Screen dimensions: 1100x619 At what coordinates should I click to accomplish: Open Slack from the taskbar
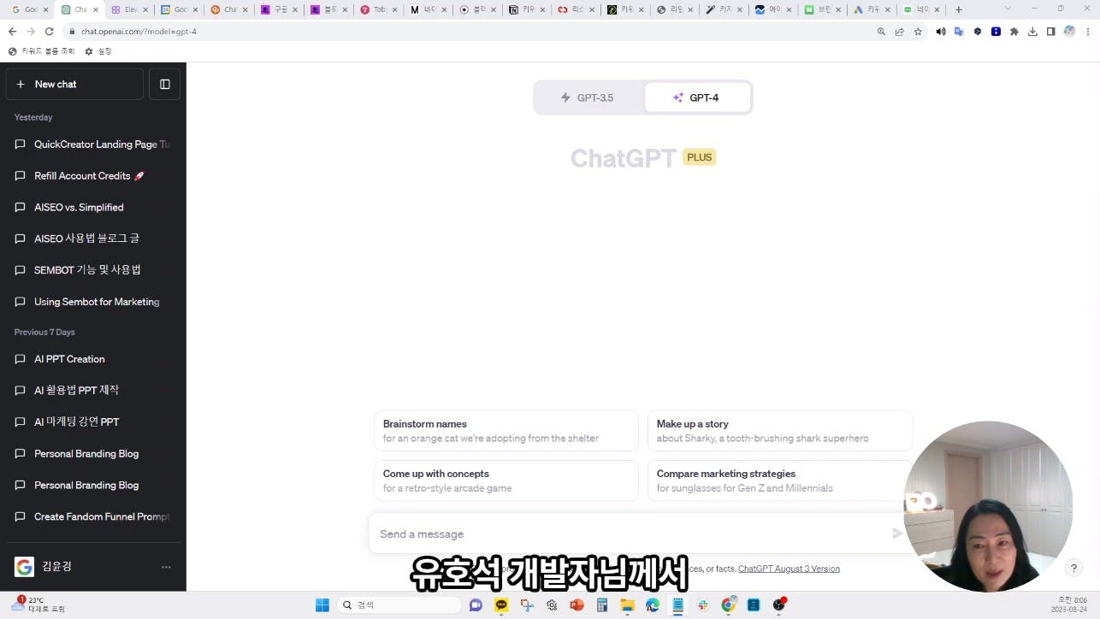(703, 605)
